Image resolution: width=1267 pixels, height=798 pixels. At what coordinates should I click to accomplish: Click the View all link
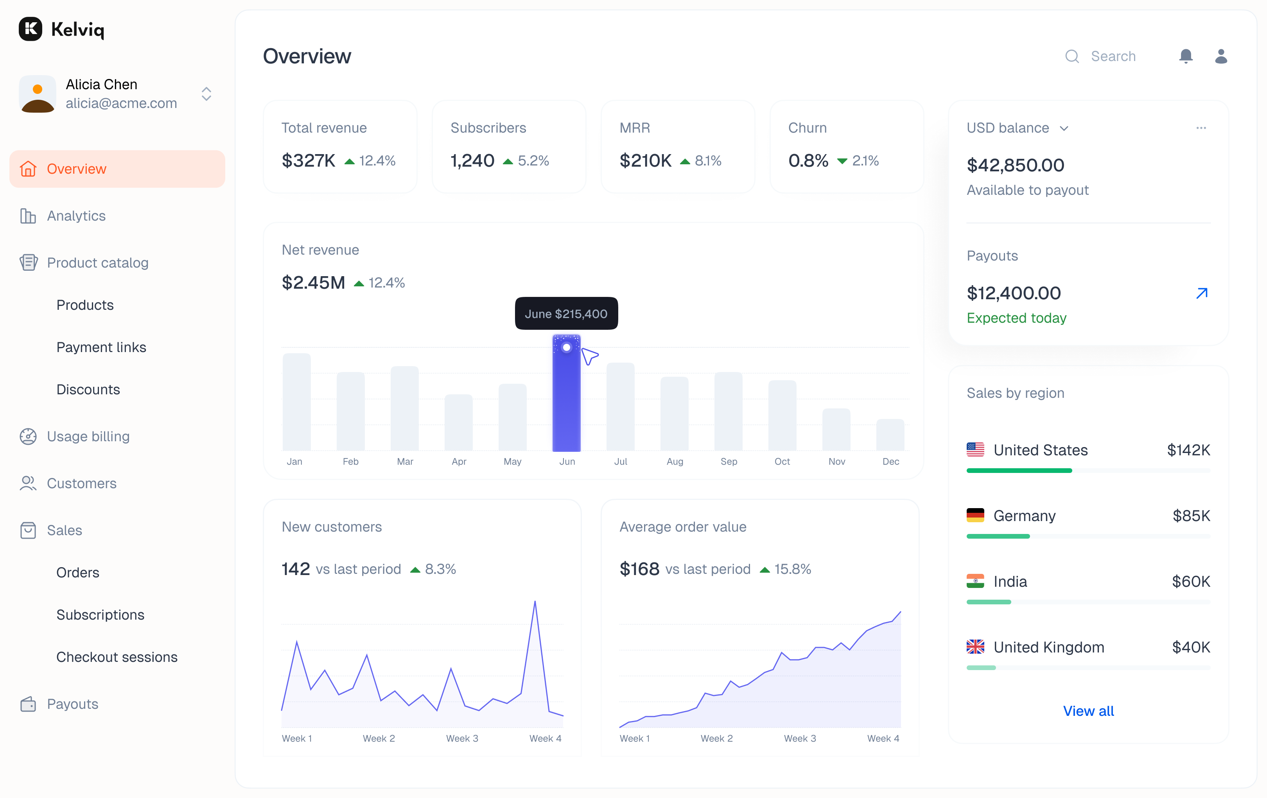point(1089,711)
